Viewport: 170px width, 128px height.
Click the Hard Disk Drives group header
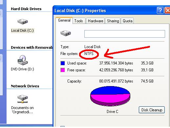tap(26, 9)
